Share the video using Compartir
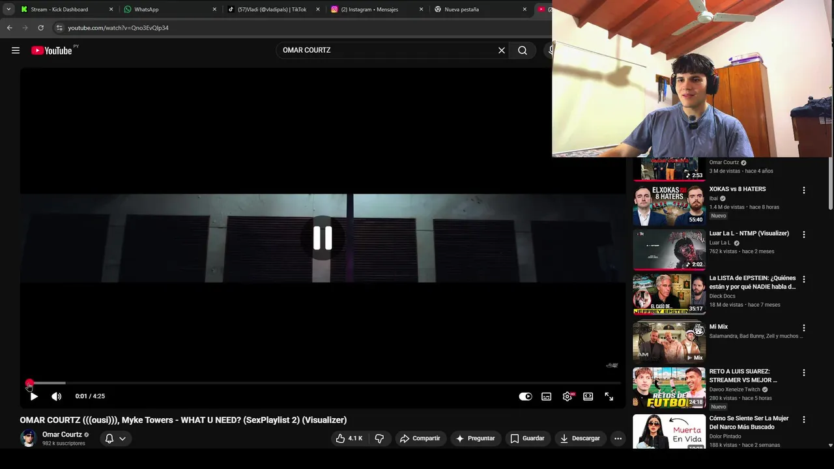Viewport: 834px width, 469px height. tap(420, 438)
